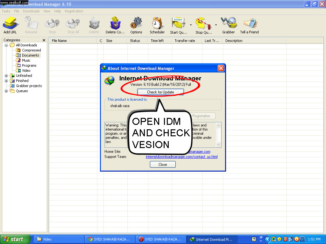The width and height of the screenshot is (326, 244).
Task: Open Options from the toolbar
Action: [x=136, y=25]
